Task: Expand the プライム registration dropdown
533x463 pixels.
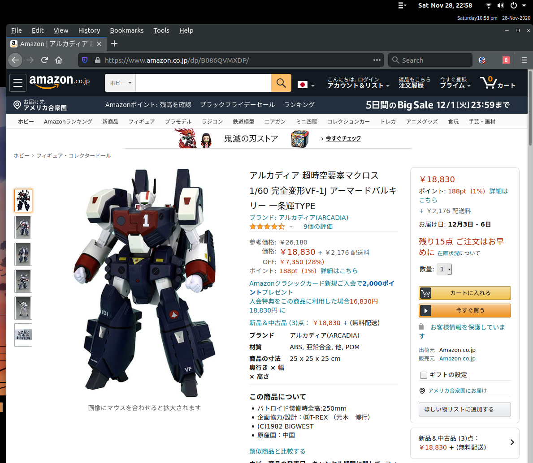Action: coord(455,82)
